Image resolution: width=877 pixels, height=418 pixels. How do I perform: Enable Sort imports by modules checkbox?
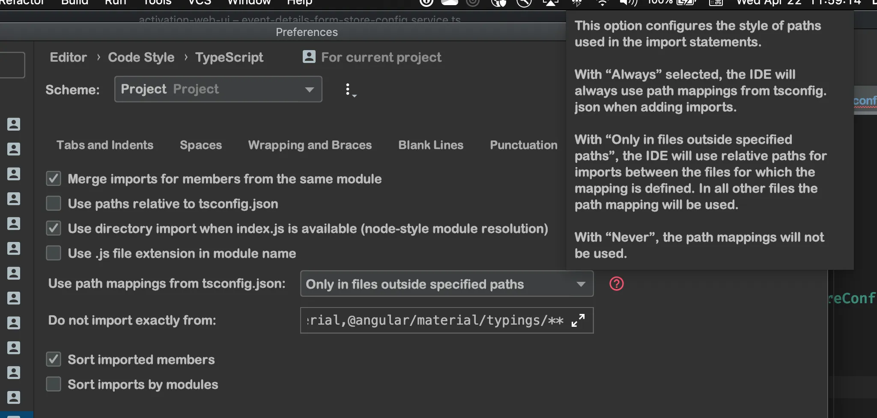[54, 384]
